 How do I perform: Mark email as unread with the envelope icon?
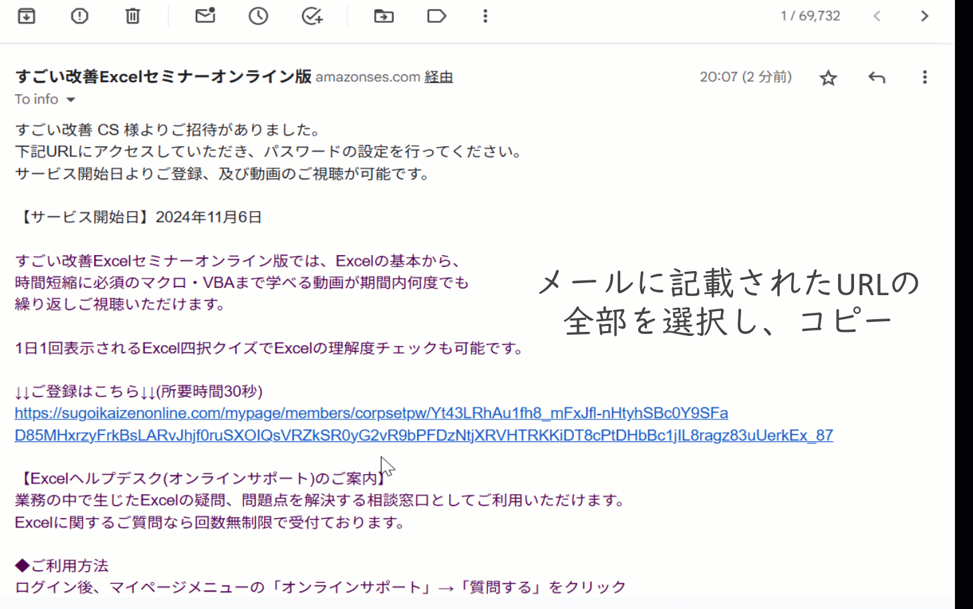click(x=205, y=15)
